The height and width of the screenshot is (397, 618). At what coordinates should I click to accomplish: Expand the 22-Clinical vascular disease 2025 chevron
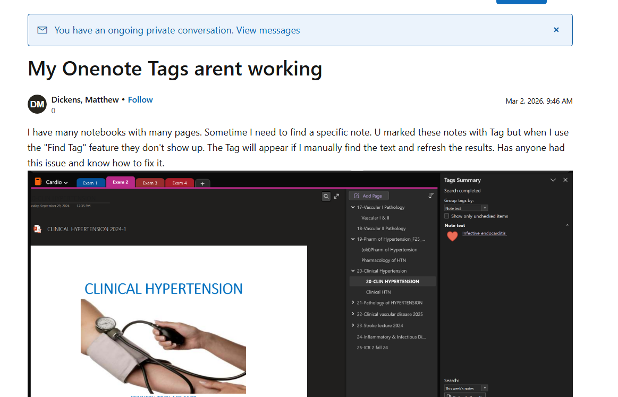click(353, 314)
